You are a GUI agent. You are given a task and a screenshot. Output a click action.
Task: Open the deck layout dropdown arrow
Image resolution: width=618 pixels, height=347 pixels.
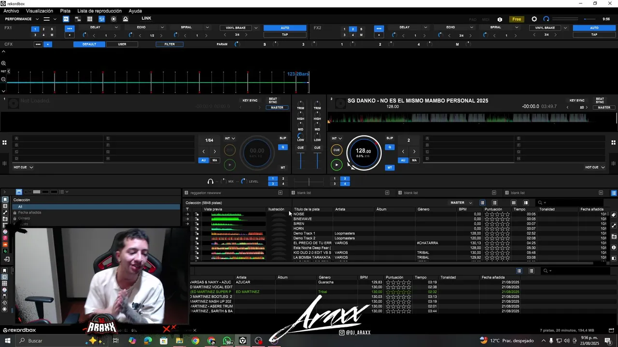click(x=55, y=19)
